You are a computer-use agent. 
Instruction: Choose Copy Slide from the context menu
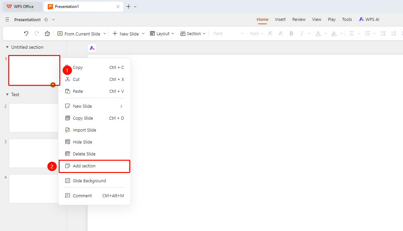(94, 118)
